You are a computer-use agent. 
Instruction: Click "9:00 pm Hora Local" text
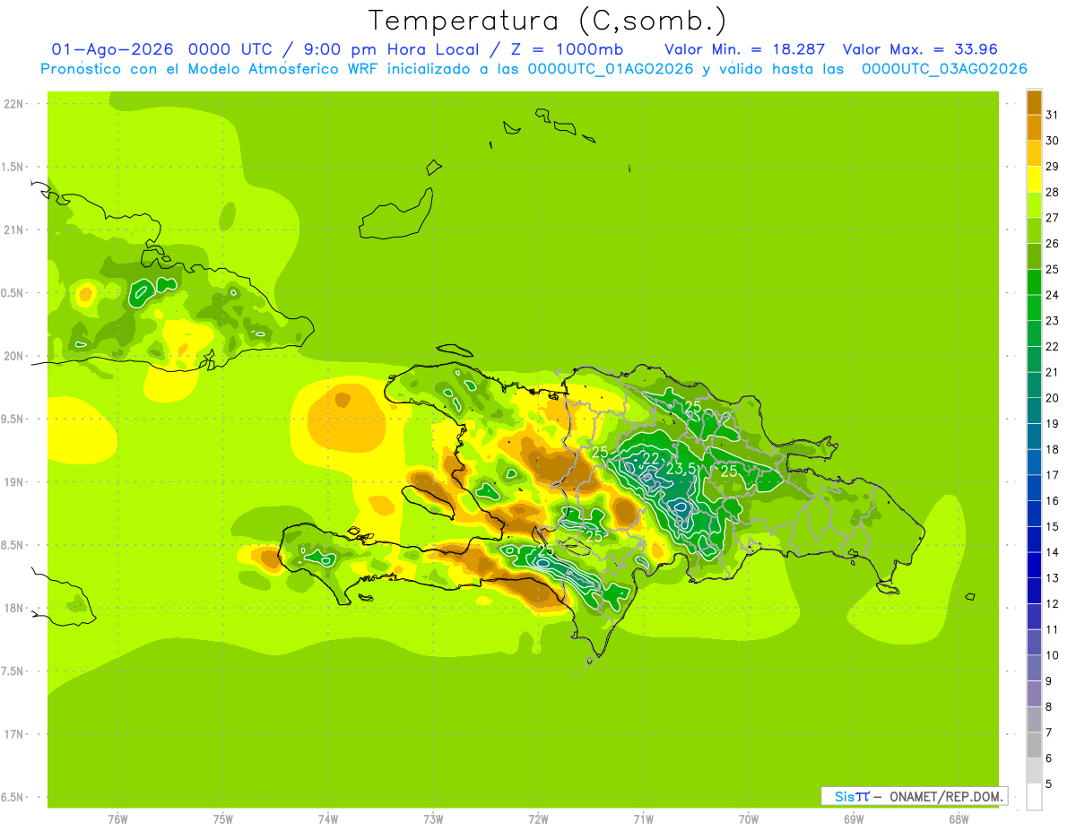pos(393,49)
